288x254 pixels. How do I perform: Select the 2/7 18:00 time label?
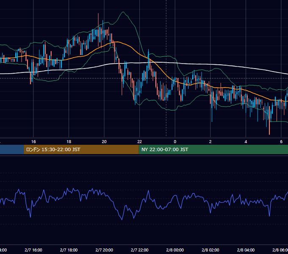pyautogui.click(x=69, y=250)
